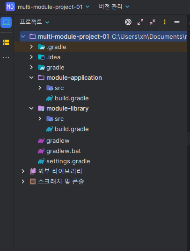Click the MO project badge icon
Viewport: 190px width, 251px height.
(x=10, y=7)
